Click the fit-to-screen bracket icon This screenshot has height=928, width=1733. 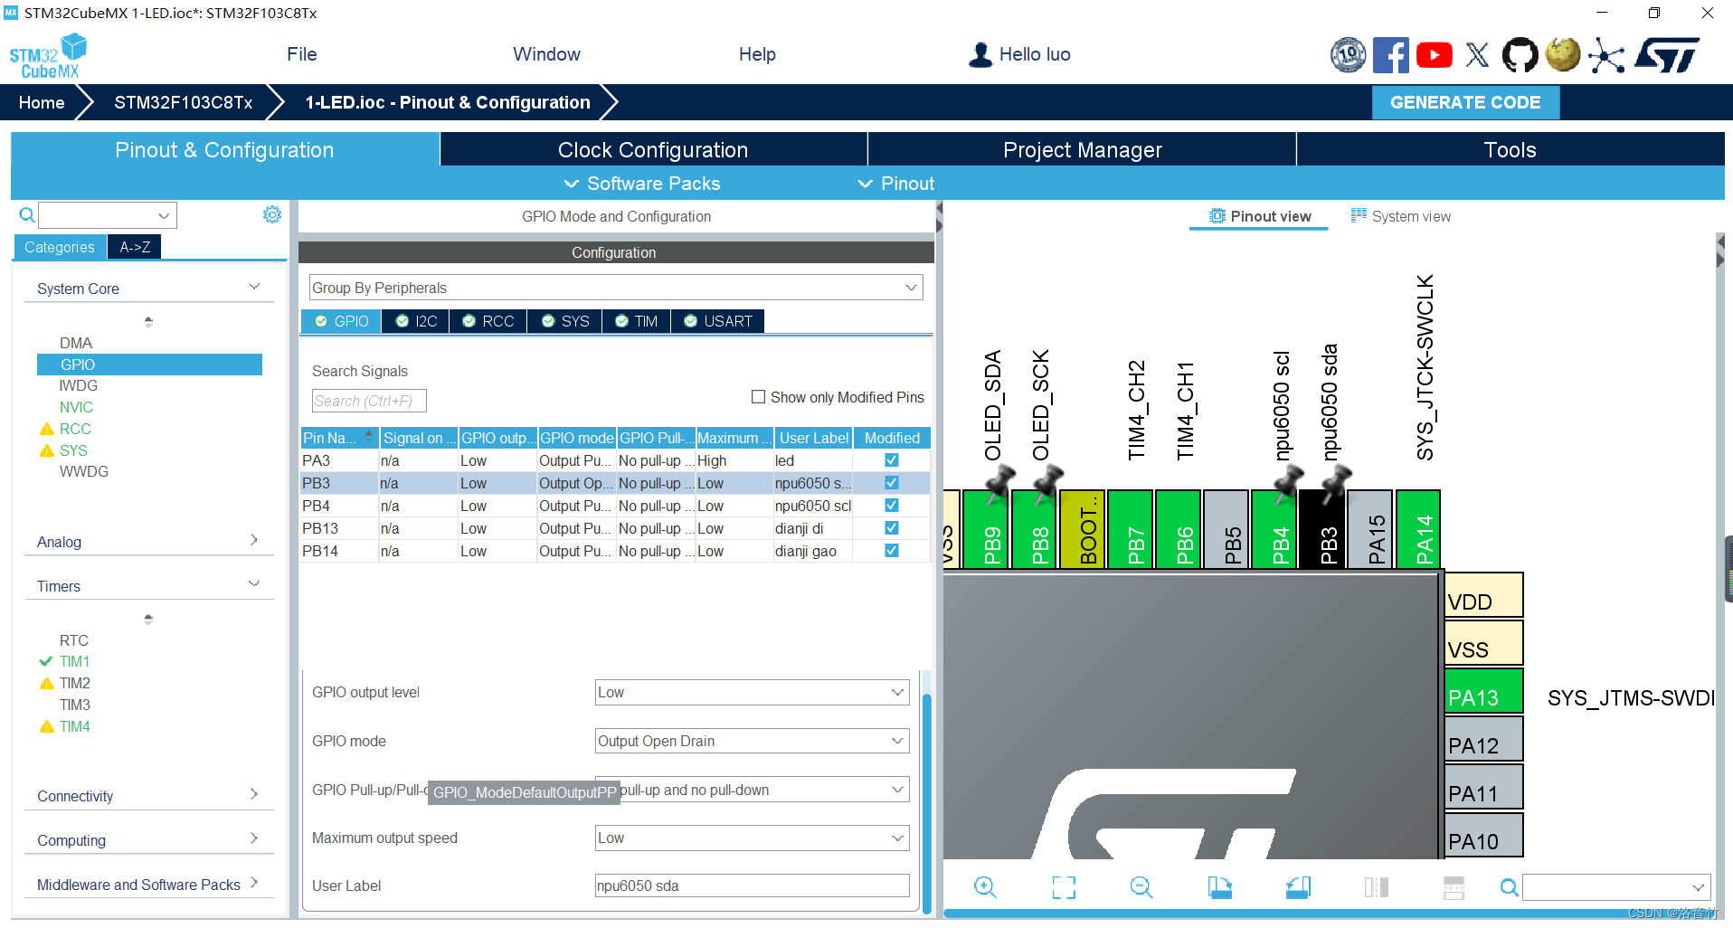(x=1064, y=887)
